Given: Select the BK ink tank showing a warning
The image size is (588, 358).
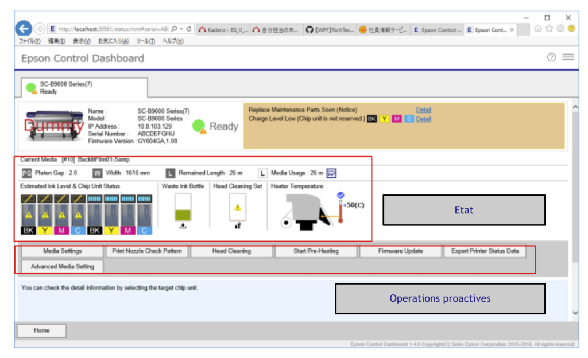Looking at the screenshot, I should pyautogui.click(x=29, y=215).
